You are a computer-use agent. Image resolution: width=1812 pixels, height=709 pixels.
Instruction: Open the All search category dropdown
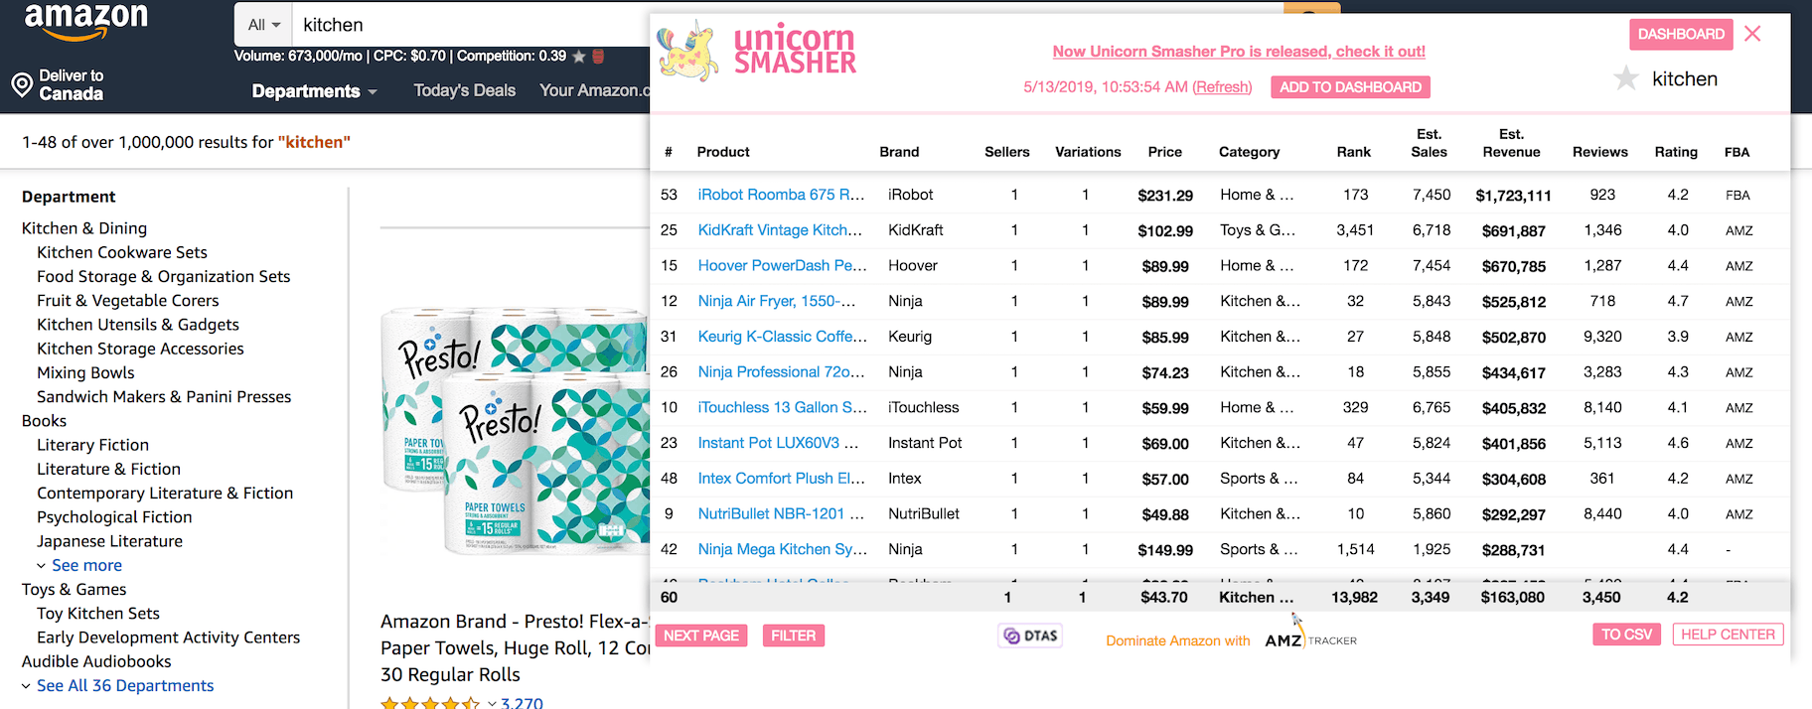263,25
